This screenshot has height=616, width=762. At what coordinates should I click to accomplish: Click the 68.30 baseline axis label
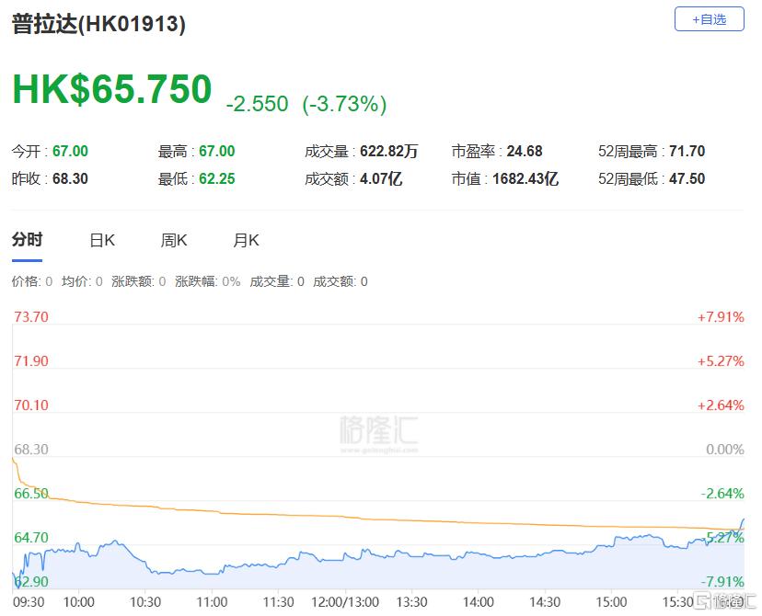click(31, 450)
